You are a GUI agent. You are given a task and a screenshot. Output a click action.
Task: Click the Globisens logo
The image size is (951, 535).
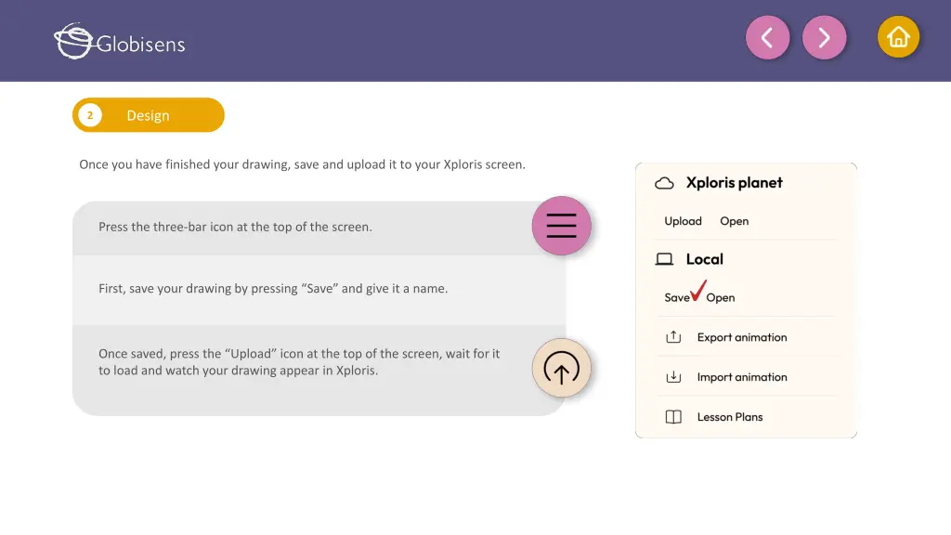[x=120, y=41]
